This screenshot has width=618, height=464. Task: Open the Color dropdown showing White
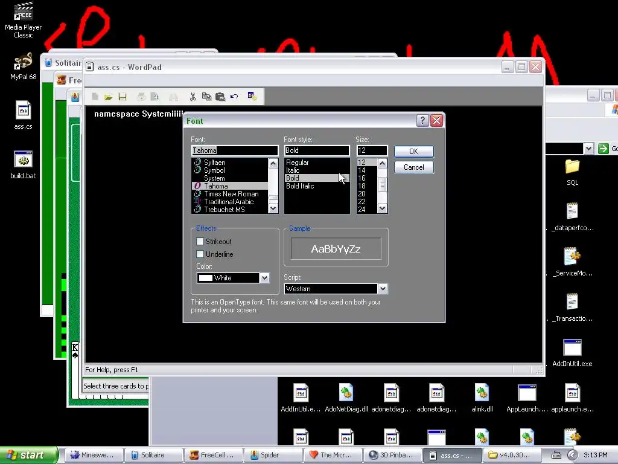(264, 278)
